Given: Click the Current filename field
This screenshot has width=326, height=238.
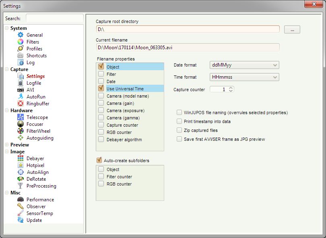Looking at the screenshot, I should point(188,48).
